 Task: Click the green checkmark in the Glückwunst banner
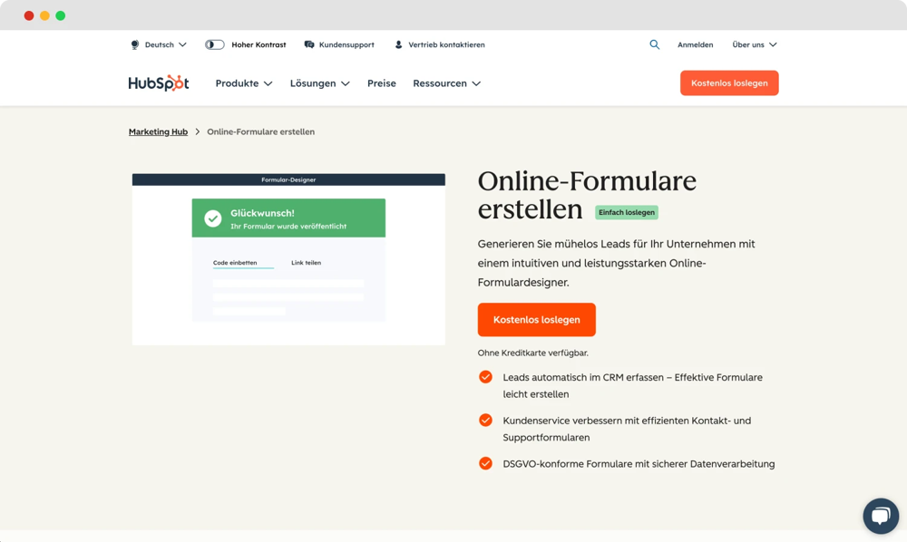tap(211, 217)
